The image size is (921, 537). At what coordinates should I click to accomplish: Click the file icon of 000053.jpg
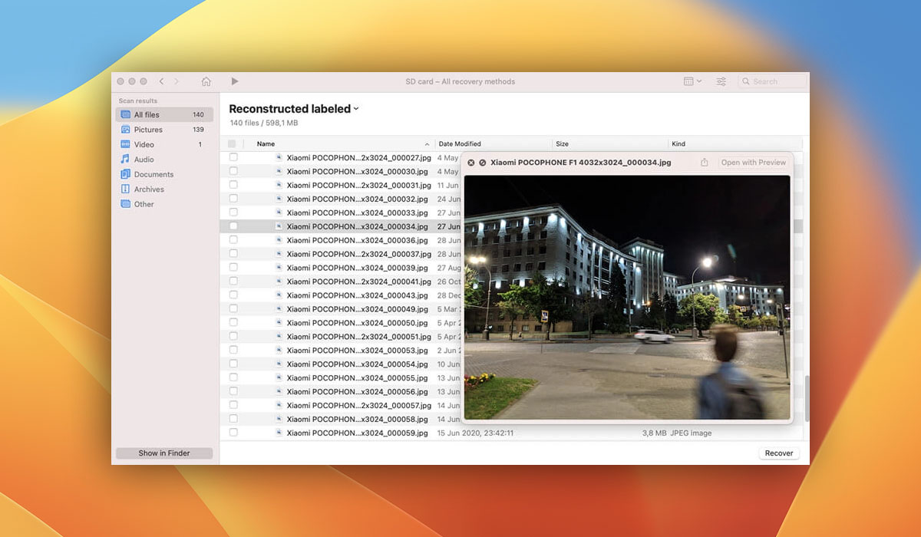tap(279, 351)
